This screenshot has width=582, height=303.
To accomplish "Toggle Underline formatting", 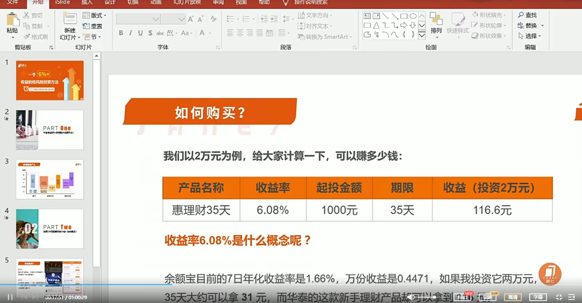I will 140,33.
